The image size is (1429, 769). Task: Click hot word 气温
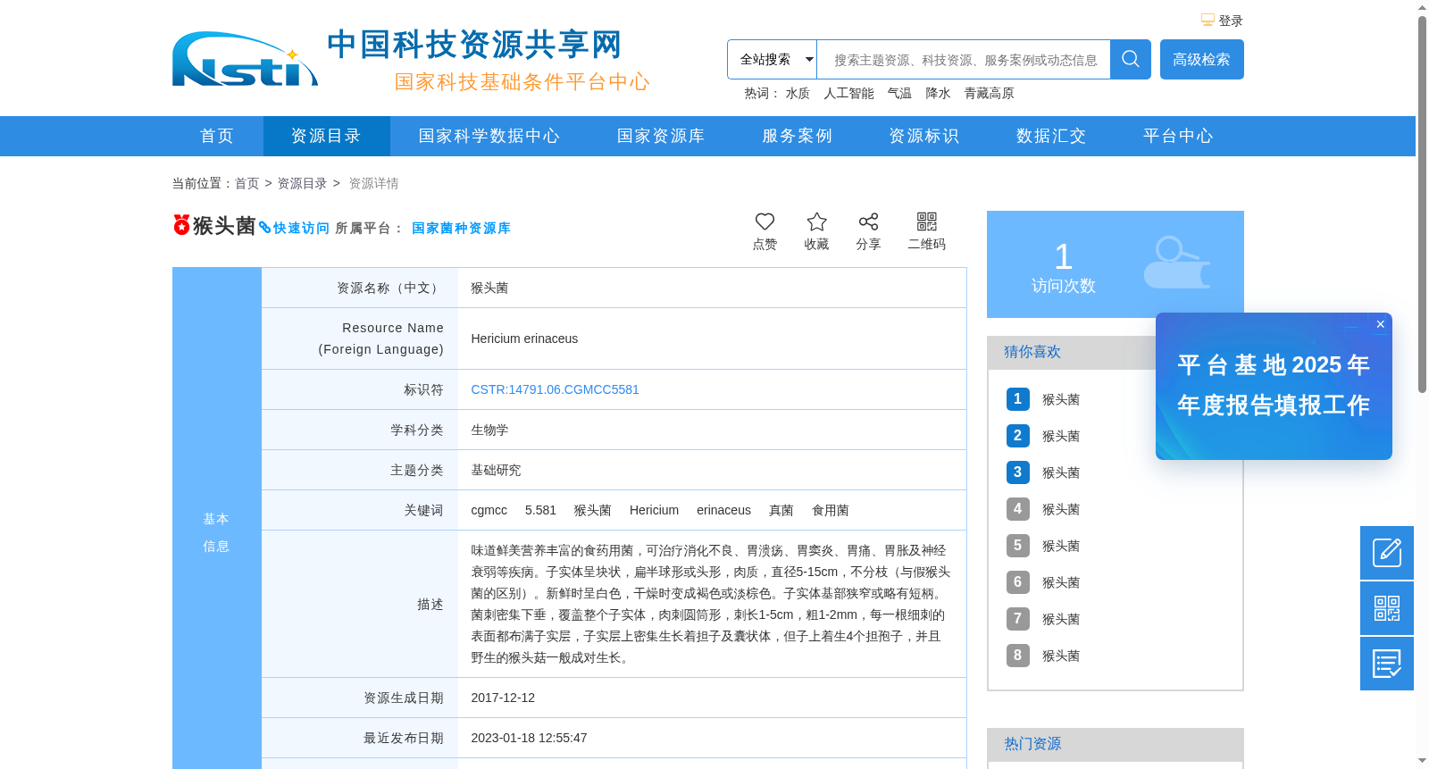point(899,93)
